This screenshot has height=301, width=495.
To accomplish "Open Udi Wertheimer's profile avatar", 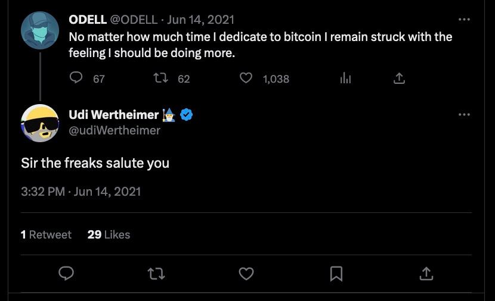I will pos(40,123).
